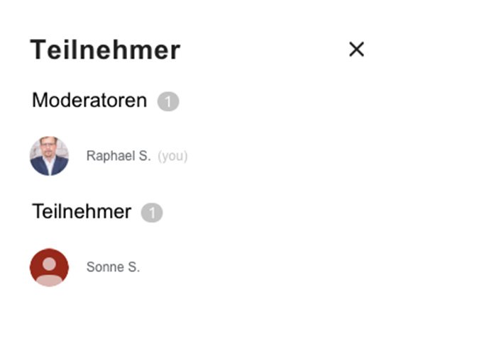Viewport: 501px width, 343px height.
Task: Click the Moderatoren section heading
Action: click(x=89, y=101)
